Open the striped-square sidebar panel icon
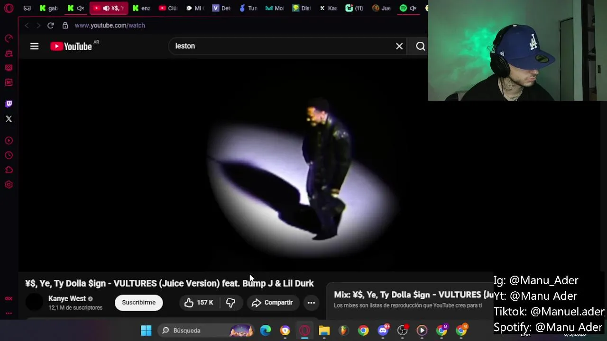This screenshot has width=607, height=341. point(9,68)
